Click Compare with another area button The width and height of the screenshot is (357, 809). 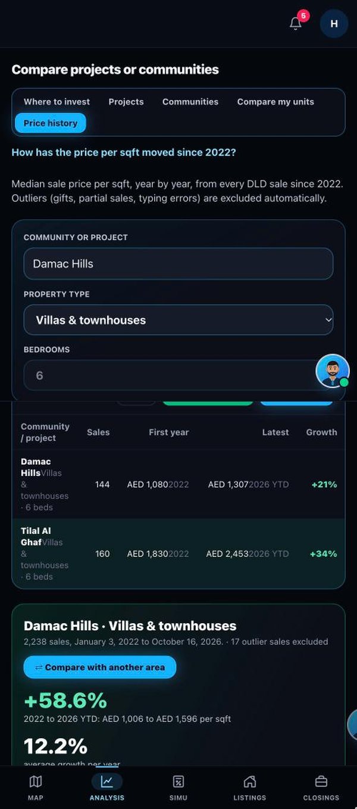[100, 667]
